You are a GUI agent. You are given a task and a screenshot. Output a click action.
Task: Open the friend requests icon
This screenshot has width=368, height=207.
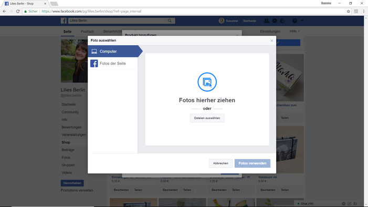(x=267, y=21)
